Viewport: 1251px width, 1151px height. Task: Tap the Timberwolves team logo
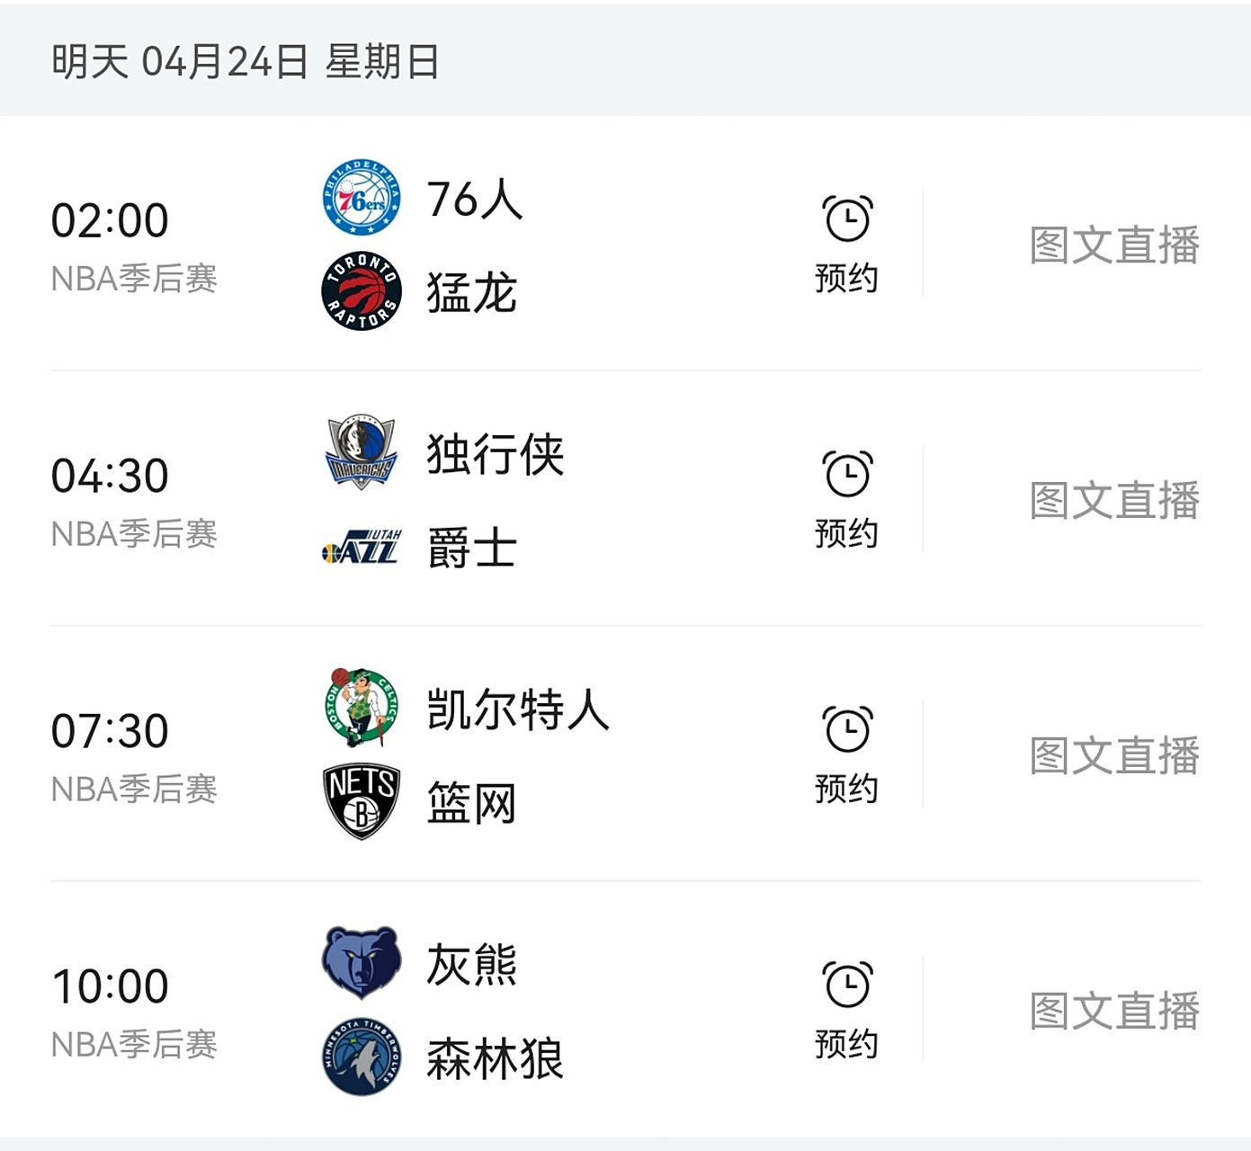point(359,1059)
